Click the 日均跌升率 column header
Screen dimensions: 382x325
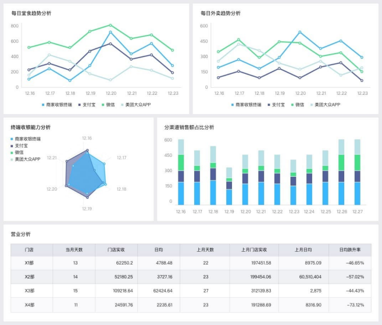click(350, 249)
